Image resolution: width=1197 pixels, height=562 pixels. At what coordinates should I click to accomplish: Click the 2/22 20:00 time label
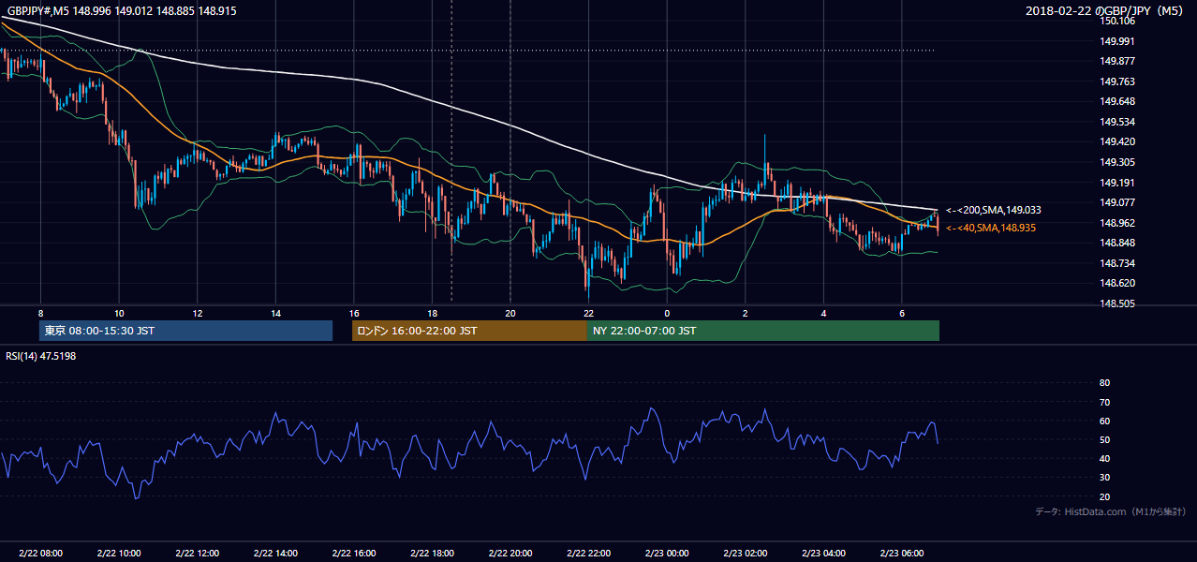(510, 554)
